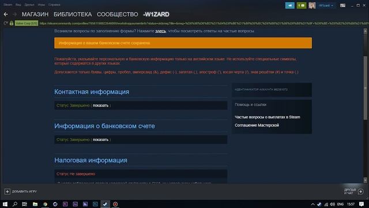Click the account identifier text box
Image resolution: width=369 pixels, height=208 pixels.
(x=272, y=90)
